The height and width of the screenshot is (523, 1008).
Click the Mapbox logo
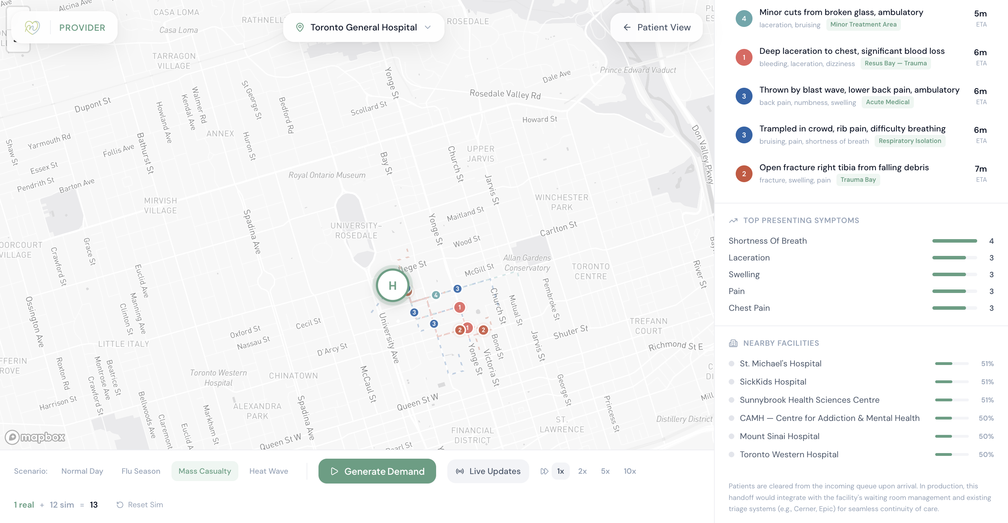point(35,437)
